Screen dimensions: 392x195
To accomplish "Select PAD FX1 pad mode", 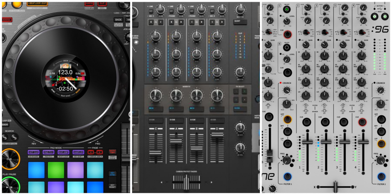I will coord(48,152).
